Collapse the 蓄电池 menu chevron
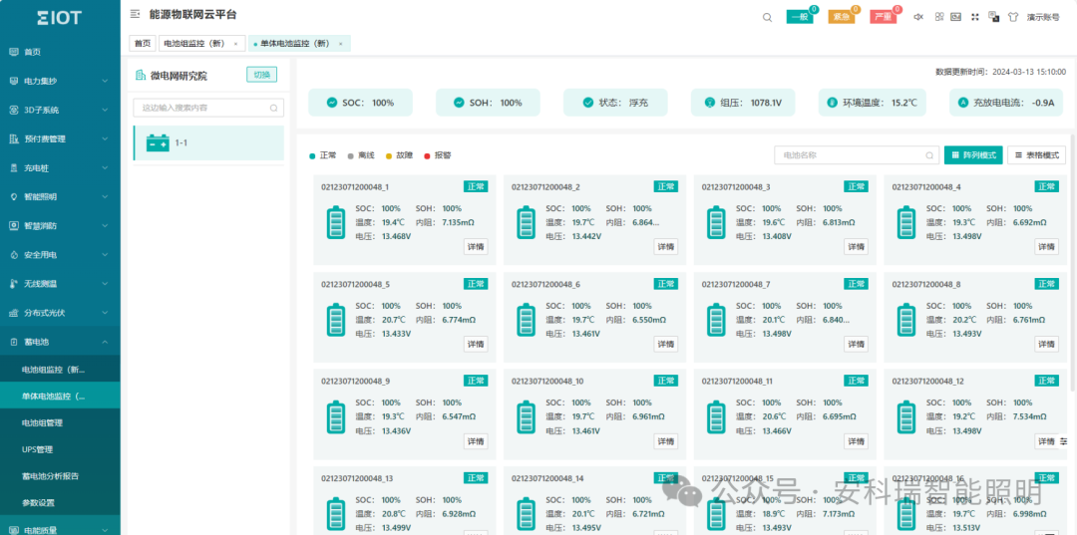This screenshot has height=535, width=1077. click(105, 342)
